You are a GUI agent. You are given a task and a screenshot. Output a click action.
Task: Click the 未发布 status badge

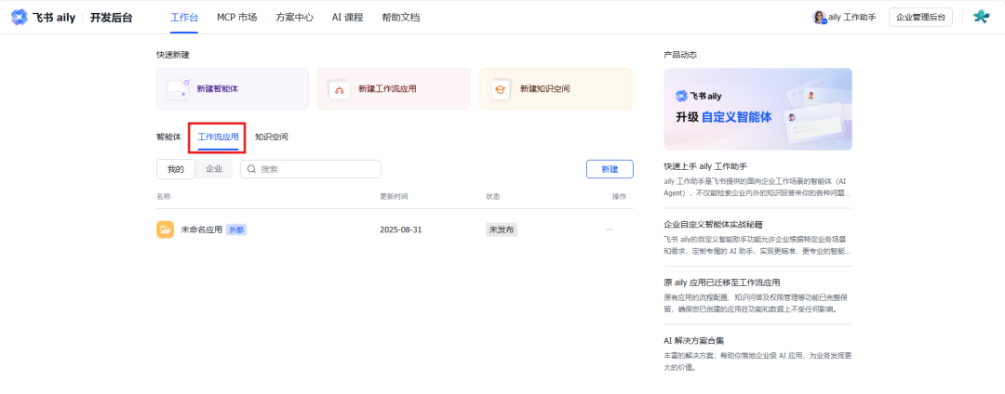click(x=502, y=230)
